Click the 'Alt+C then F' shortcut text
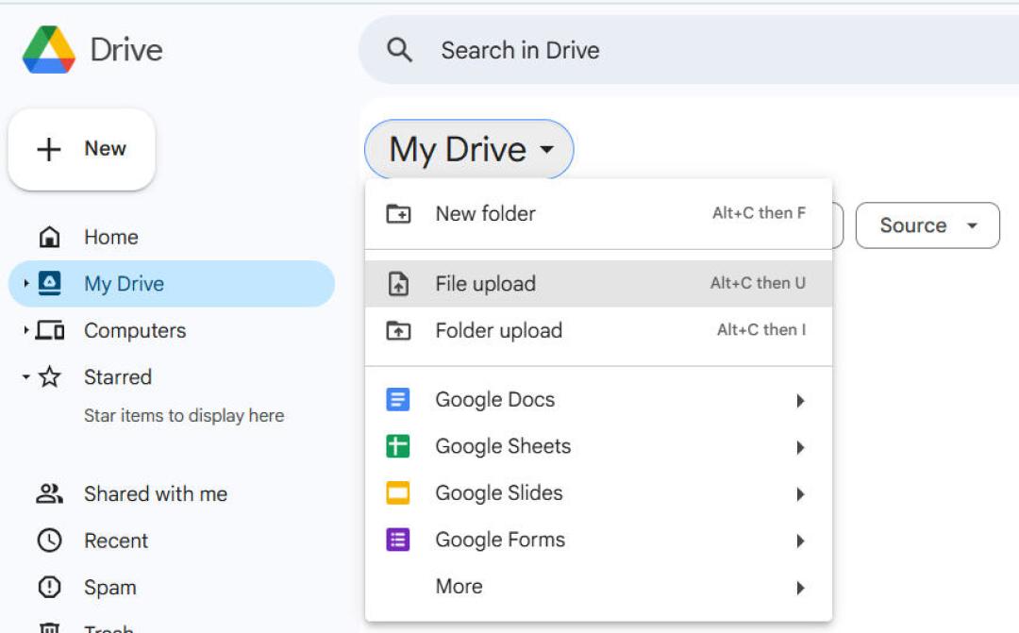 759,213
